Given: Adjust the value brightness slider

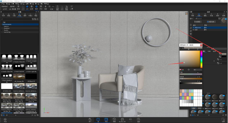Looking at the screenshot, I should point(191,83).
